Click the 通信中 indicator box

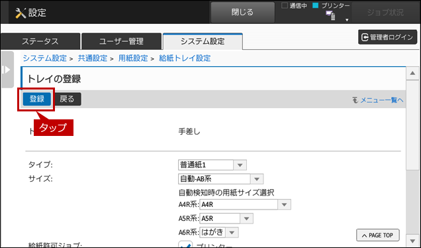[285, 5]
